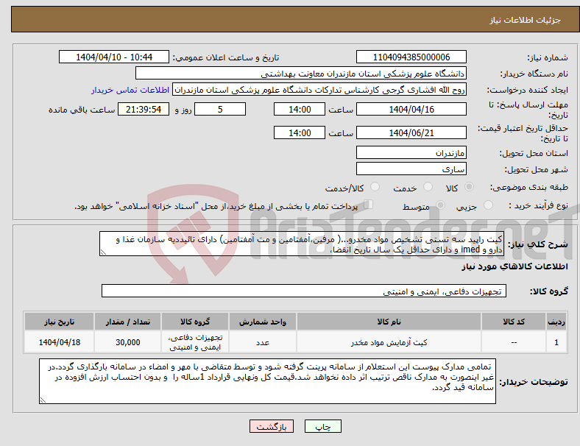The width and height of the screenshot is (580, 446).
Task: Click the need date cell 1404/04/18
Action: 59,342
